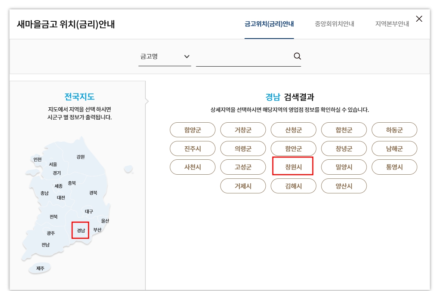The width and height of the screenshot is (435, 291).
Task: Choose 대구 on the map
Action: click(89, 211)
